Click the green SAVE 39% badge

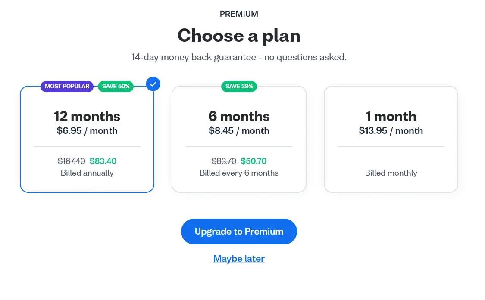click(239, 86)
